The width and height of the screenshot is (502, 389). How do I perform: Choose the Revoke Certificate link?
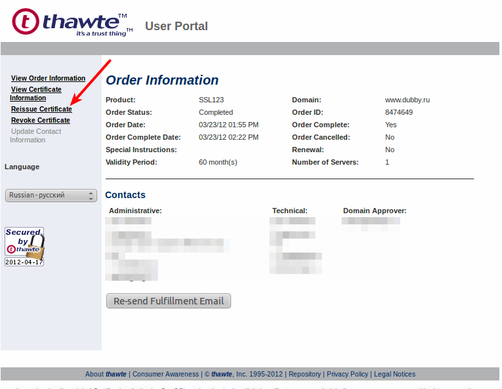40,120
